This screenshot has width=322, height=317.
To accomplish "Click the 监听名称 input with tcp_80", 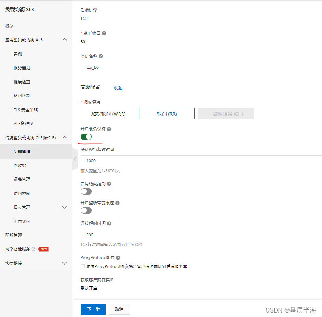I will pos(201,67).
